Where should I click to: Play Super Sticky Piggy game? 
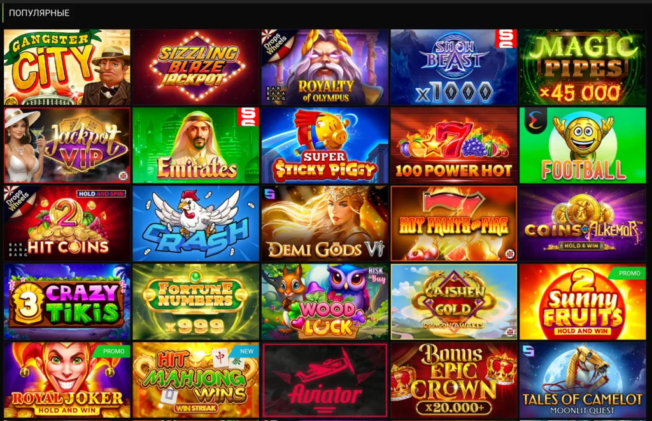[325, 146]
